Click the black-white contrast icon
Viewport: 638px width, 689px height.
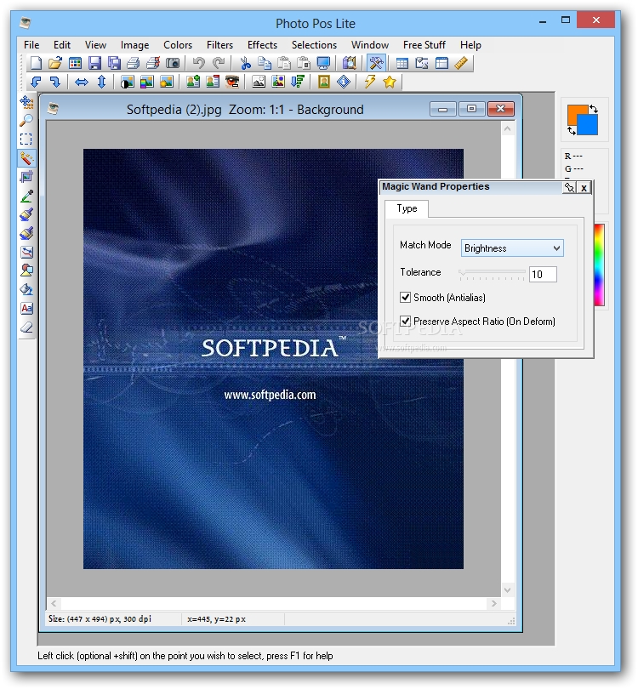[128, 82]
